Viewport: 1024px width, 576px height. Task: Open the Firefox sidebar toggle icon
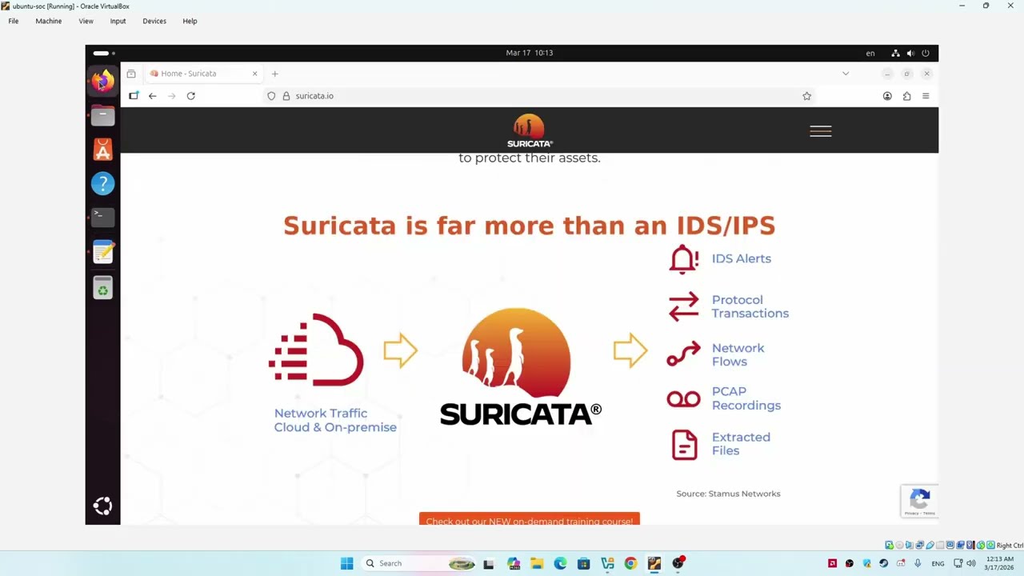(134, 96)
